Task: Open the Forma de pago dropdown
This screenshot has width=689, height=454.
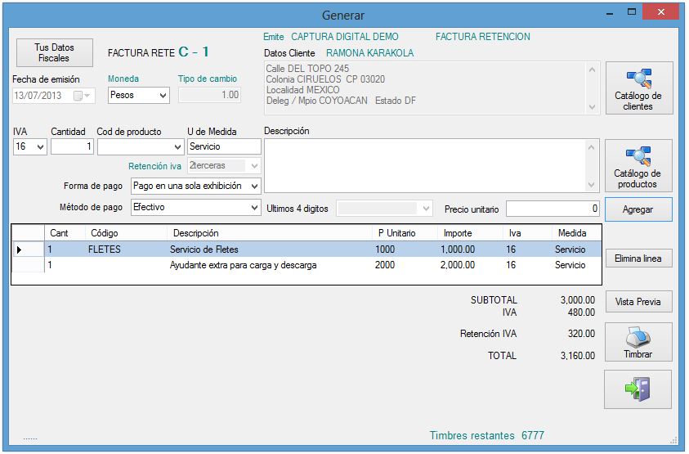Action: click(x=254, y=187)
